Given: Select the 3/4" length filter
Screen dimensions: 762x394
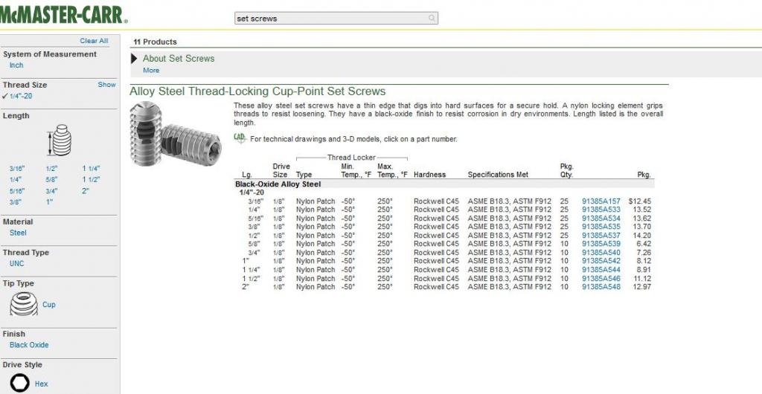Looking at the screenshot, I should click(x=51, y=191).
